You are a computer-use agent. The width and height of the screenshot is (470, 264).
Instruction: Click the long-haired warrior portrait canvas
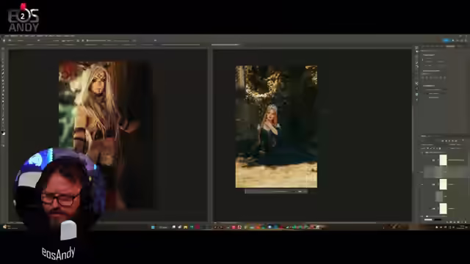[x=106, y=135]
